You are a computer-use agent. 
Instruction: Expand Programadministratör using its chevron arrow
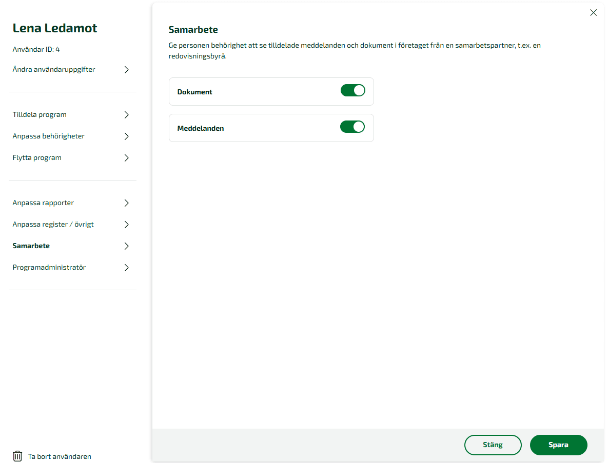tap(126, 268)
